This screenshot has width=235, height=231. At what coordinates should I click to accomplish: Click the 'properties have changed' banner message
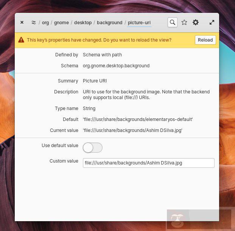coord(99,40)
